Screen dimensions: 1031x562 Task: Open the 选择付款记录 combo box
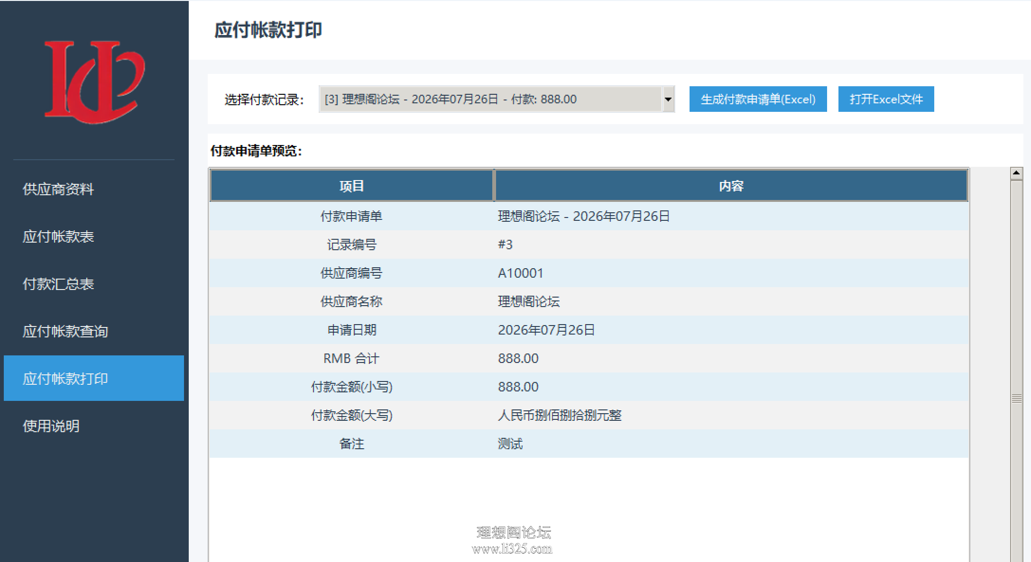point(497,99)
